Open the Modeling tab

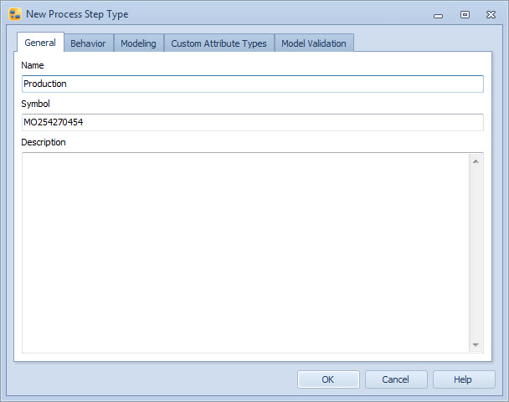(x=138, y=43)
